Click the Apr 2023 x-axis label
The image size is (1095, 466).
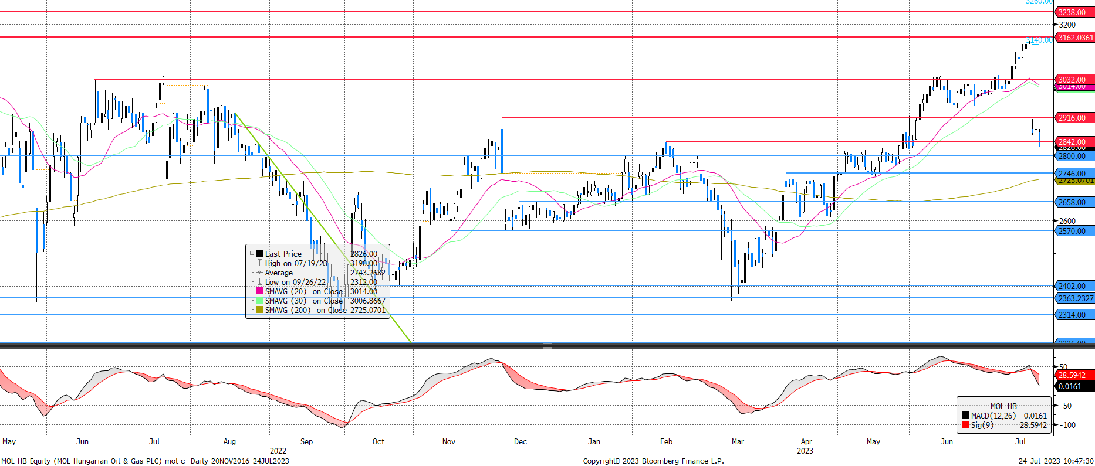click(807, 441)
